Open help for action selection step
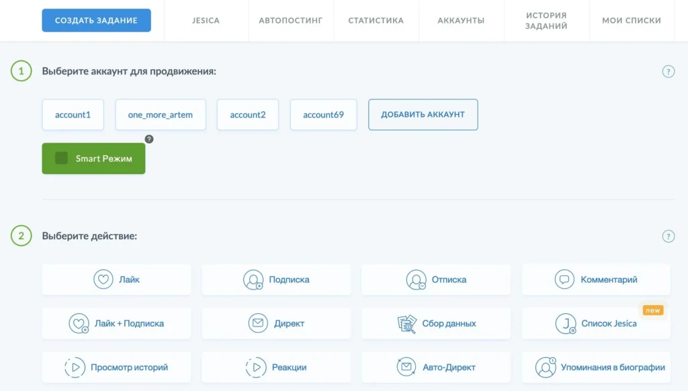This screenshot has width=688, height=391. (x=669, y=236)
